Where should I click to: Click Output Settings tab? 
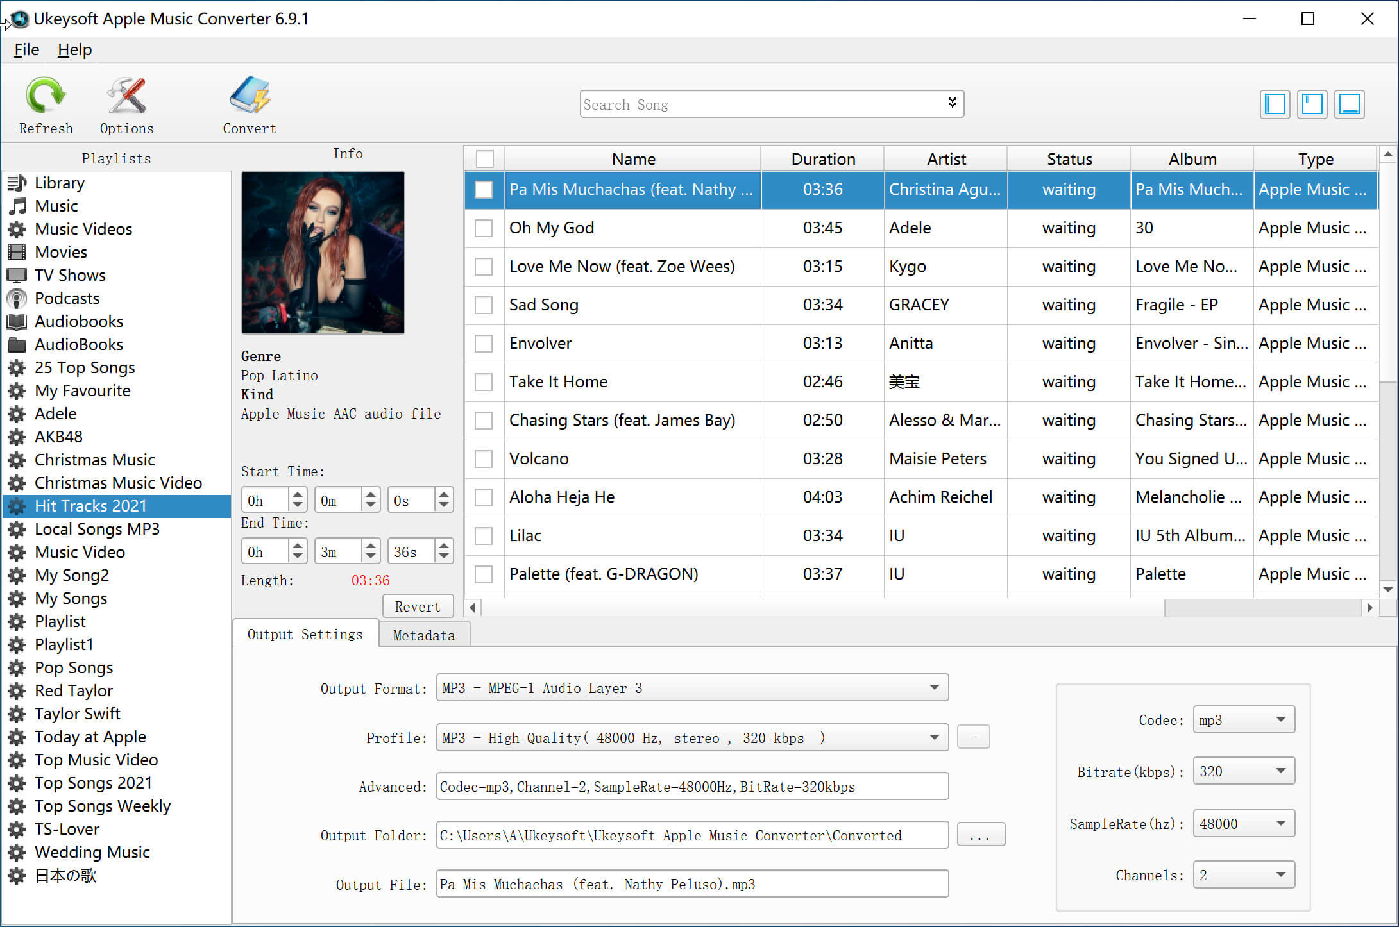tap(304, 634)
